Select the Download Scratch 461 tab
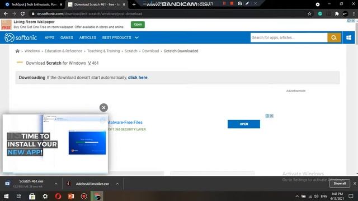The width and height of the screenshot is (358, 201). coord(96,4)
